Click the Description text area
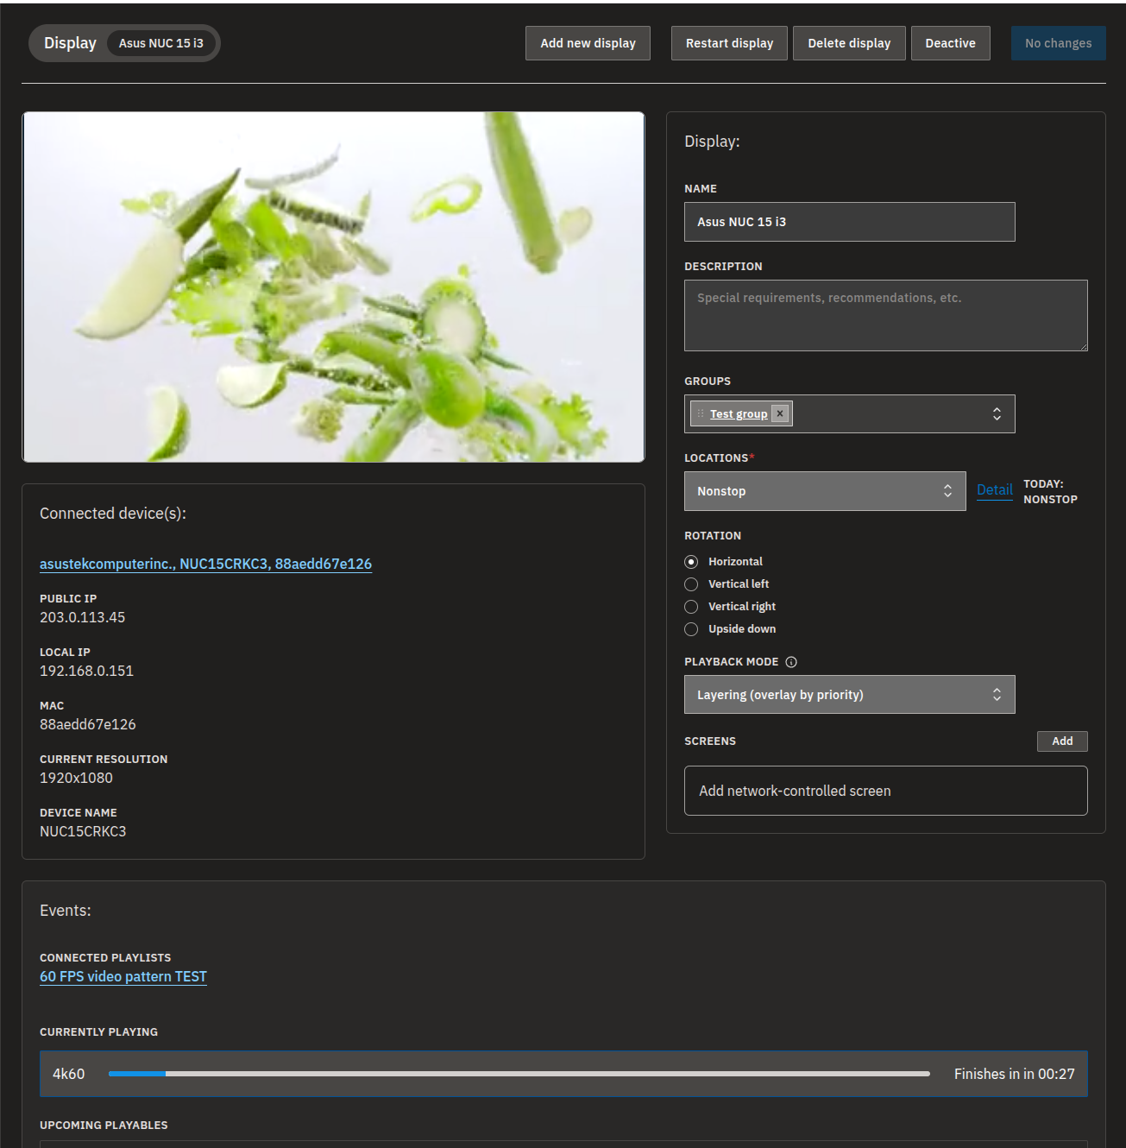This screenshot has height=1148, width=1126. point(885,315)
